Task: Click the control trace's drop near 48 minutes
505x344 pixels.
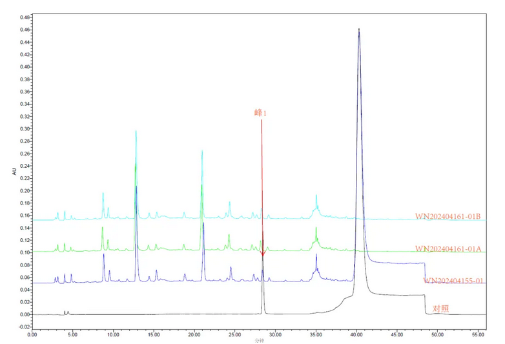Action: click(x=426, y=303)
